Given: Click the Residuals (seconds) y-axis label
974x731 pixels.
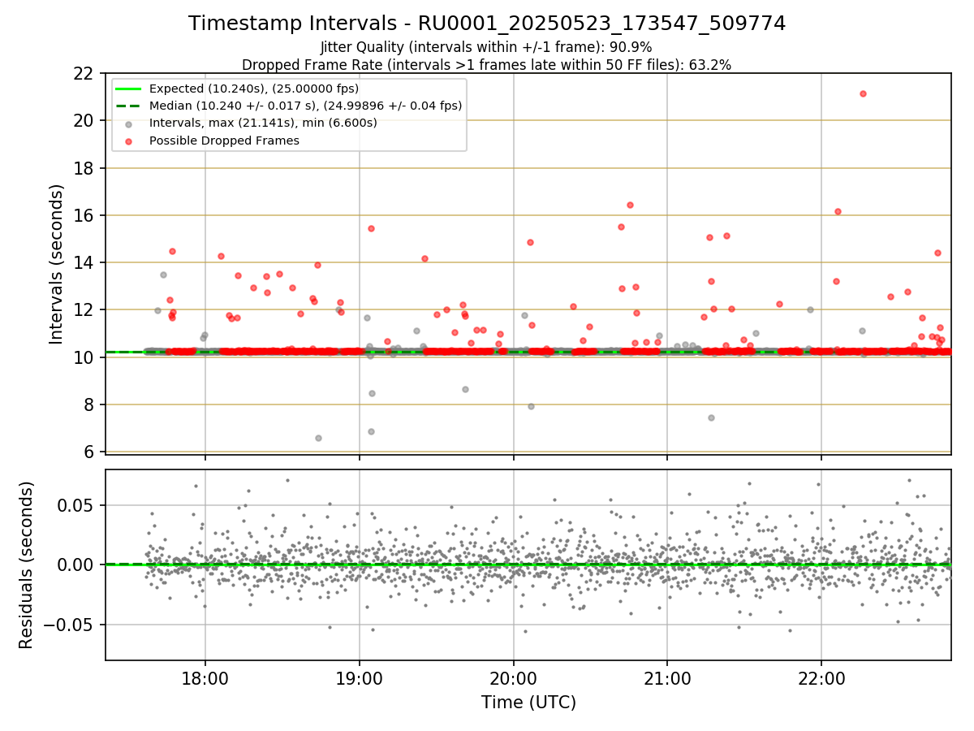Looking at the screenshot, I should 27,565.
